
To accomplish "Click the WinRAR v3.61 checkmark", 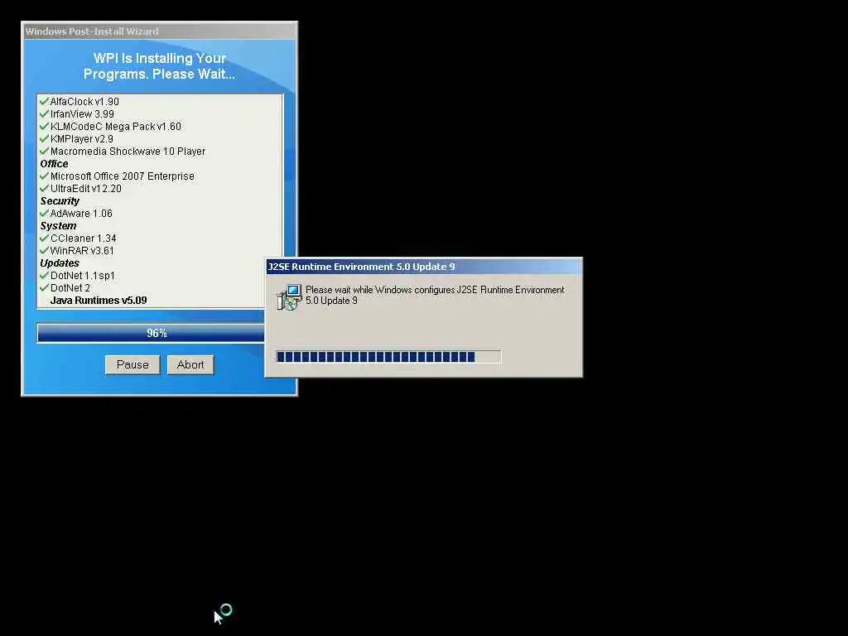I will (x=45, y=250).
